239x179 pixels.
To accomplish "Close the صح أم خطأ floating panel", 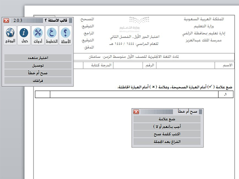I will click(x=136, y=112).
